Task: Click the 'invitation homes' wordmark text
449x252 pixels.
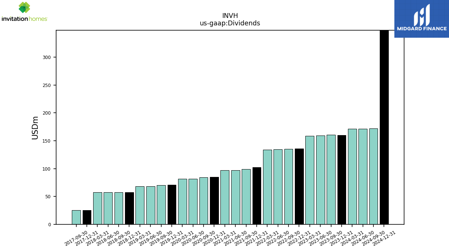Action: click(24, 19)
